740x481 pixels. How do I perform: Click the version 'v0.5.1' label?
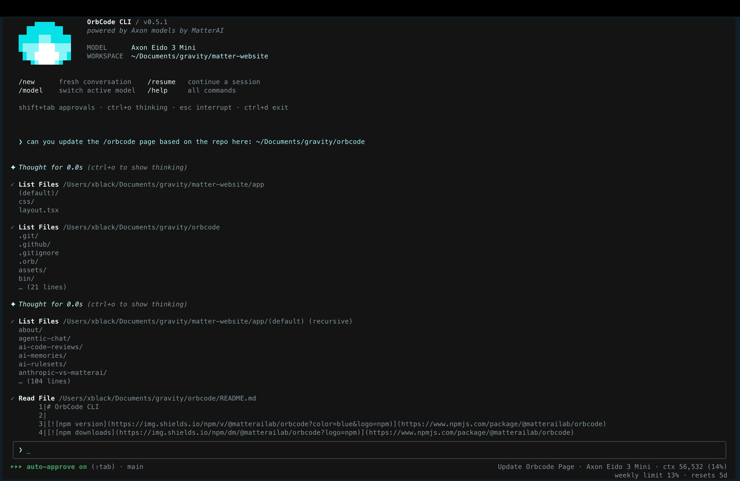pyautogui.click(x=156, y=22)
